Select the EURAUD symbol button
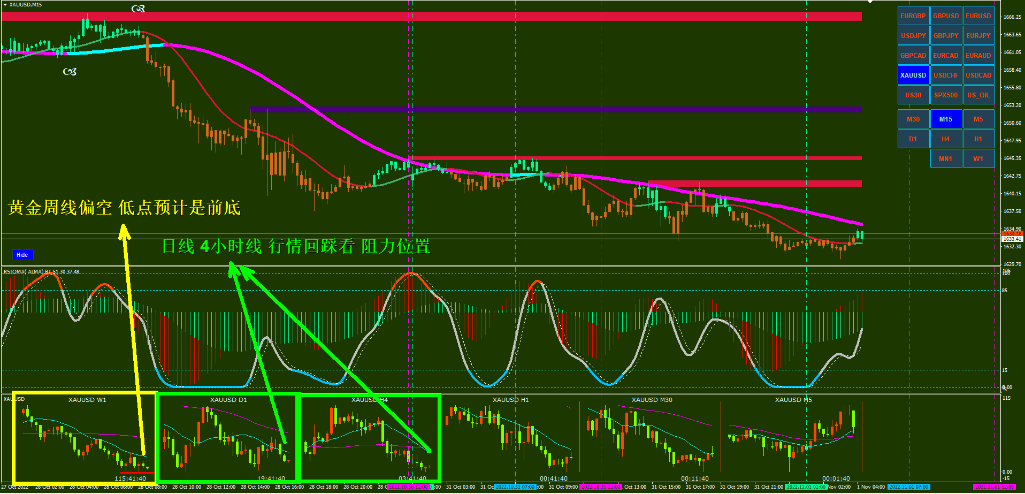The image size is (1025, 494). [978, 56]
